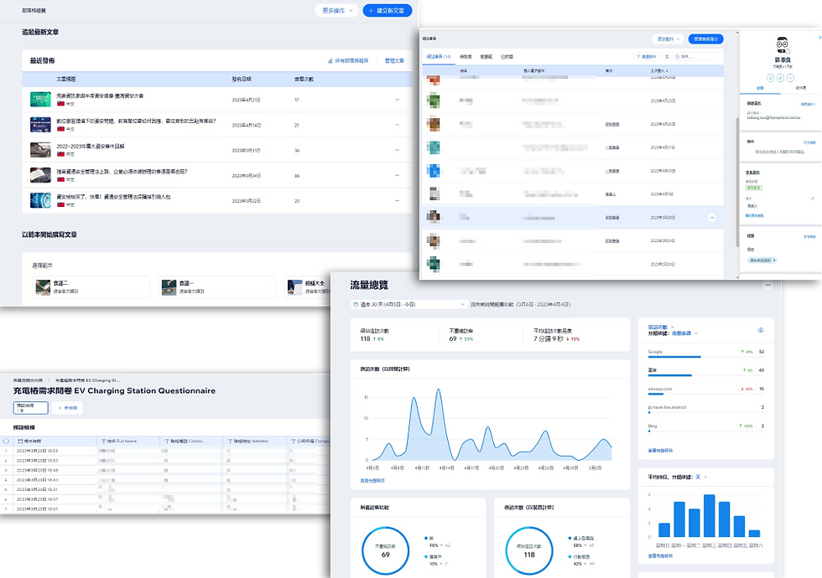Click the column customize icon beside the member filter

667,57
